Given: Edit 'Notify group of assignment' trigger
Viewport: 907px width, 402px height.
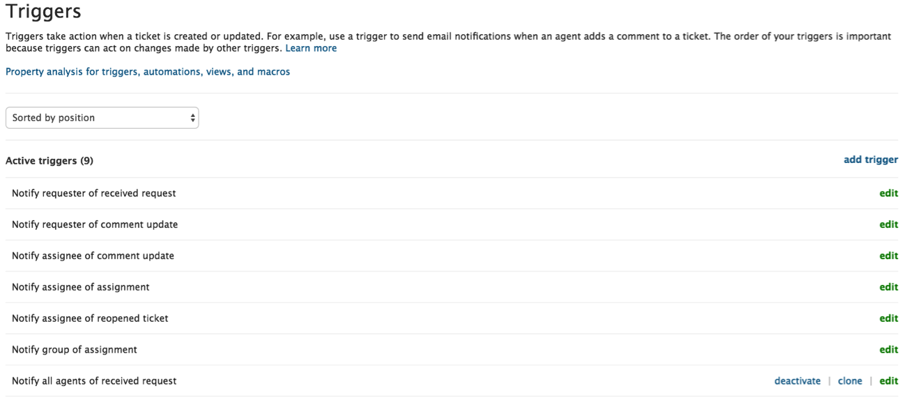Looking at the screenshot, I should coord(888,350).
